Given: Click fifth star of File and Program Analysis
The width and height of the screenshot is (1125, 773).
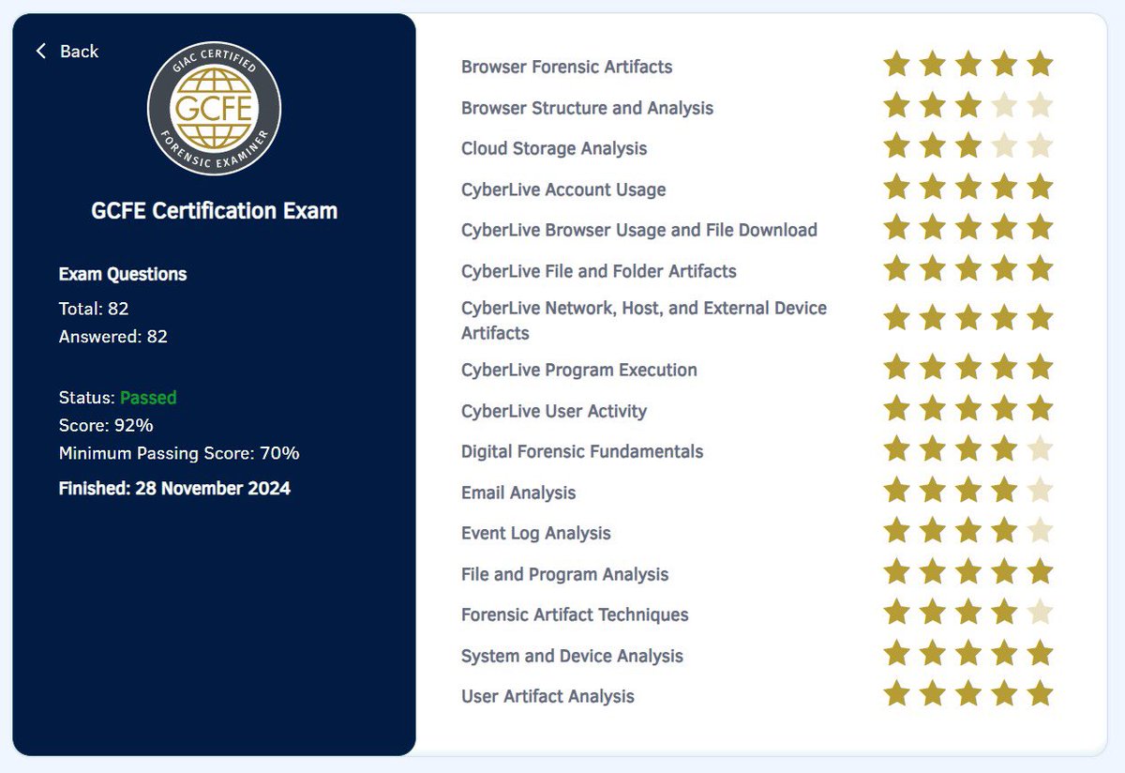Looking at the screenshot, I should [1040, 571].
